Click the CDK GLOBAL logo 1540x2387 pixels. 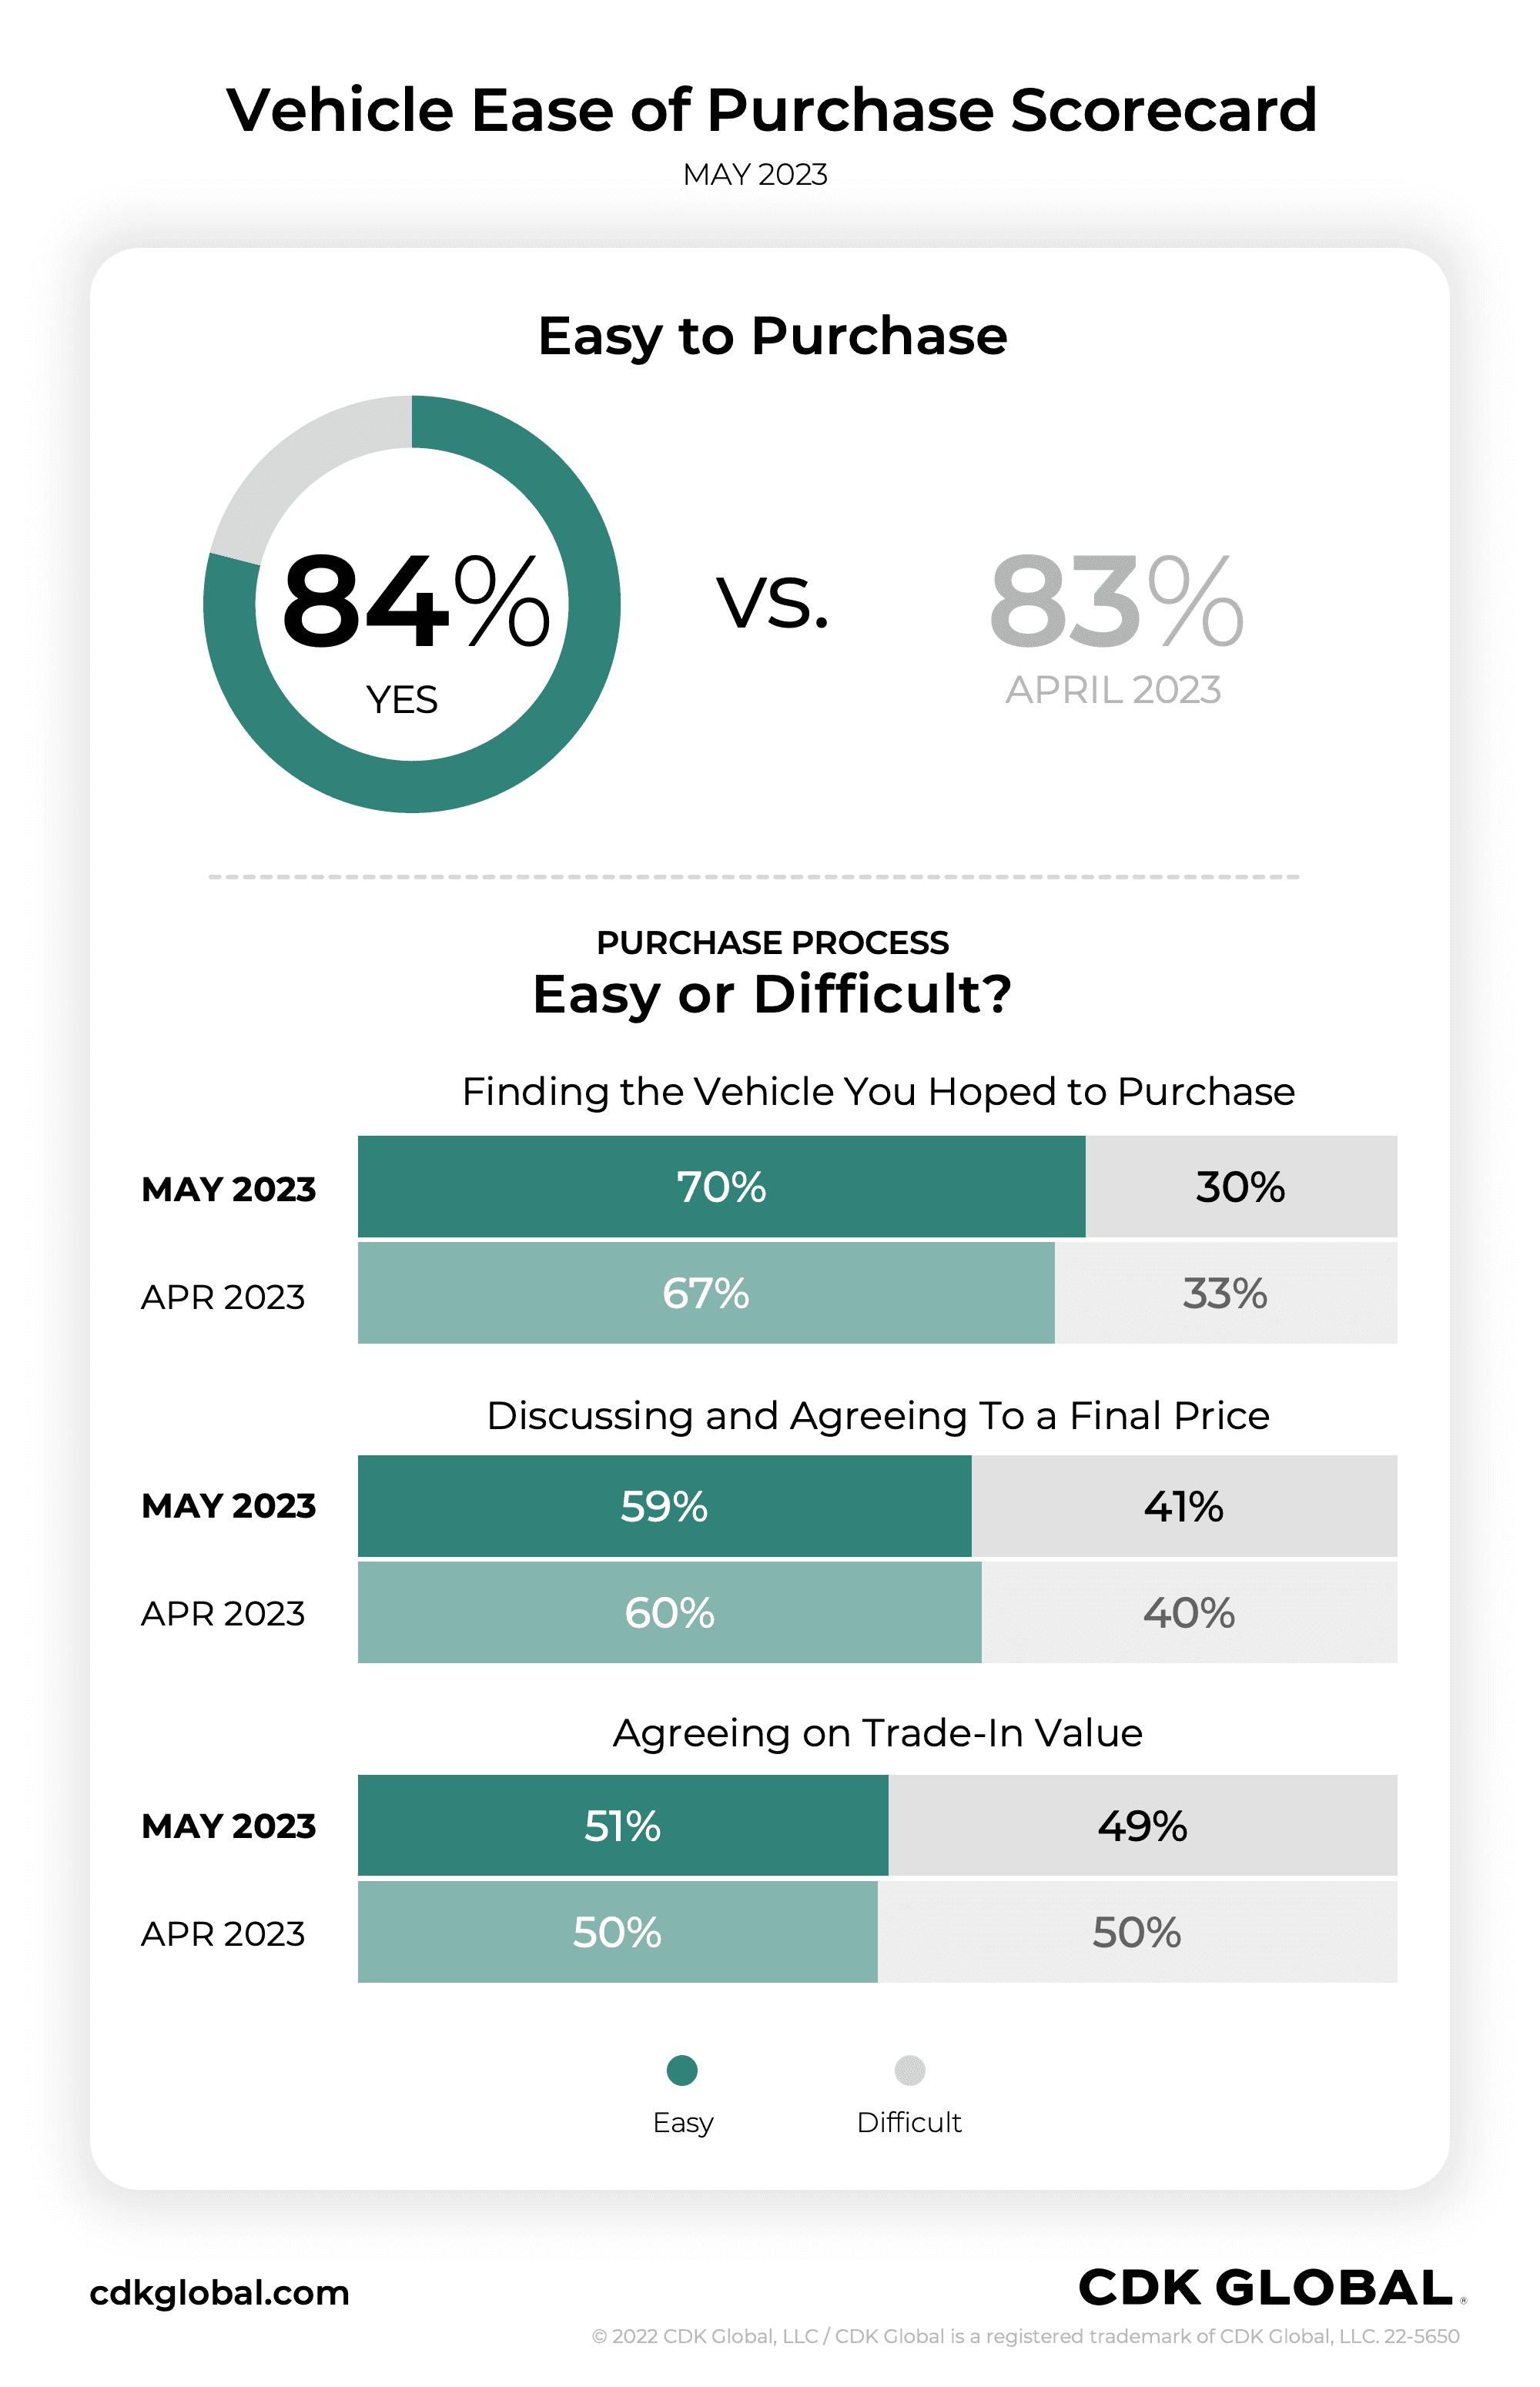1266,2288
